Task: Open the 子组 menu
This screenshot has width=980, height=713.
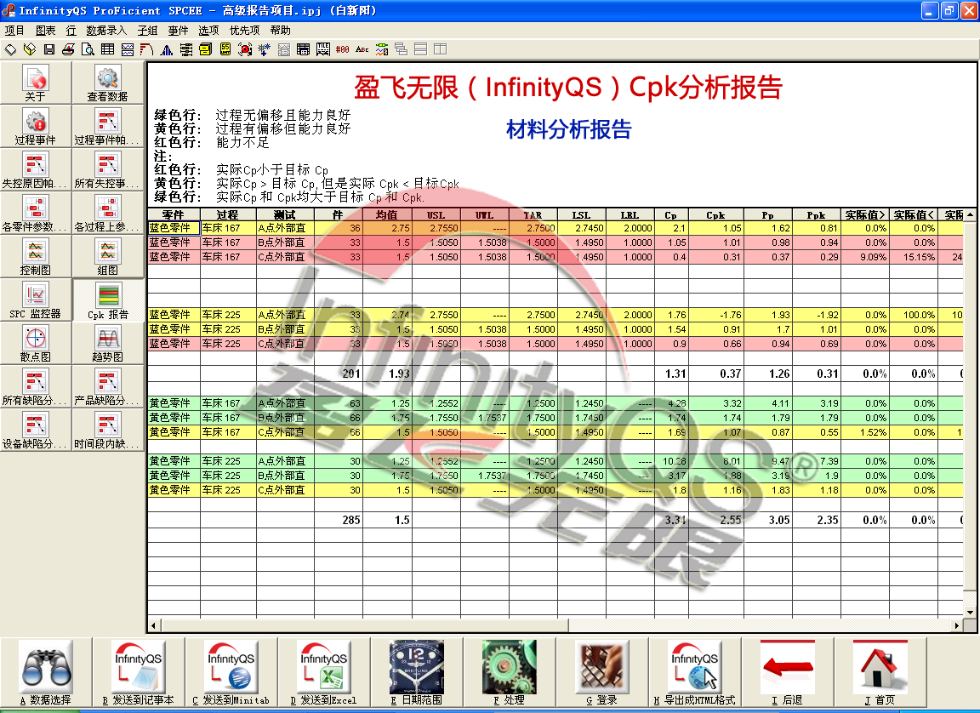Action: pos(147,30)
